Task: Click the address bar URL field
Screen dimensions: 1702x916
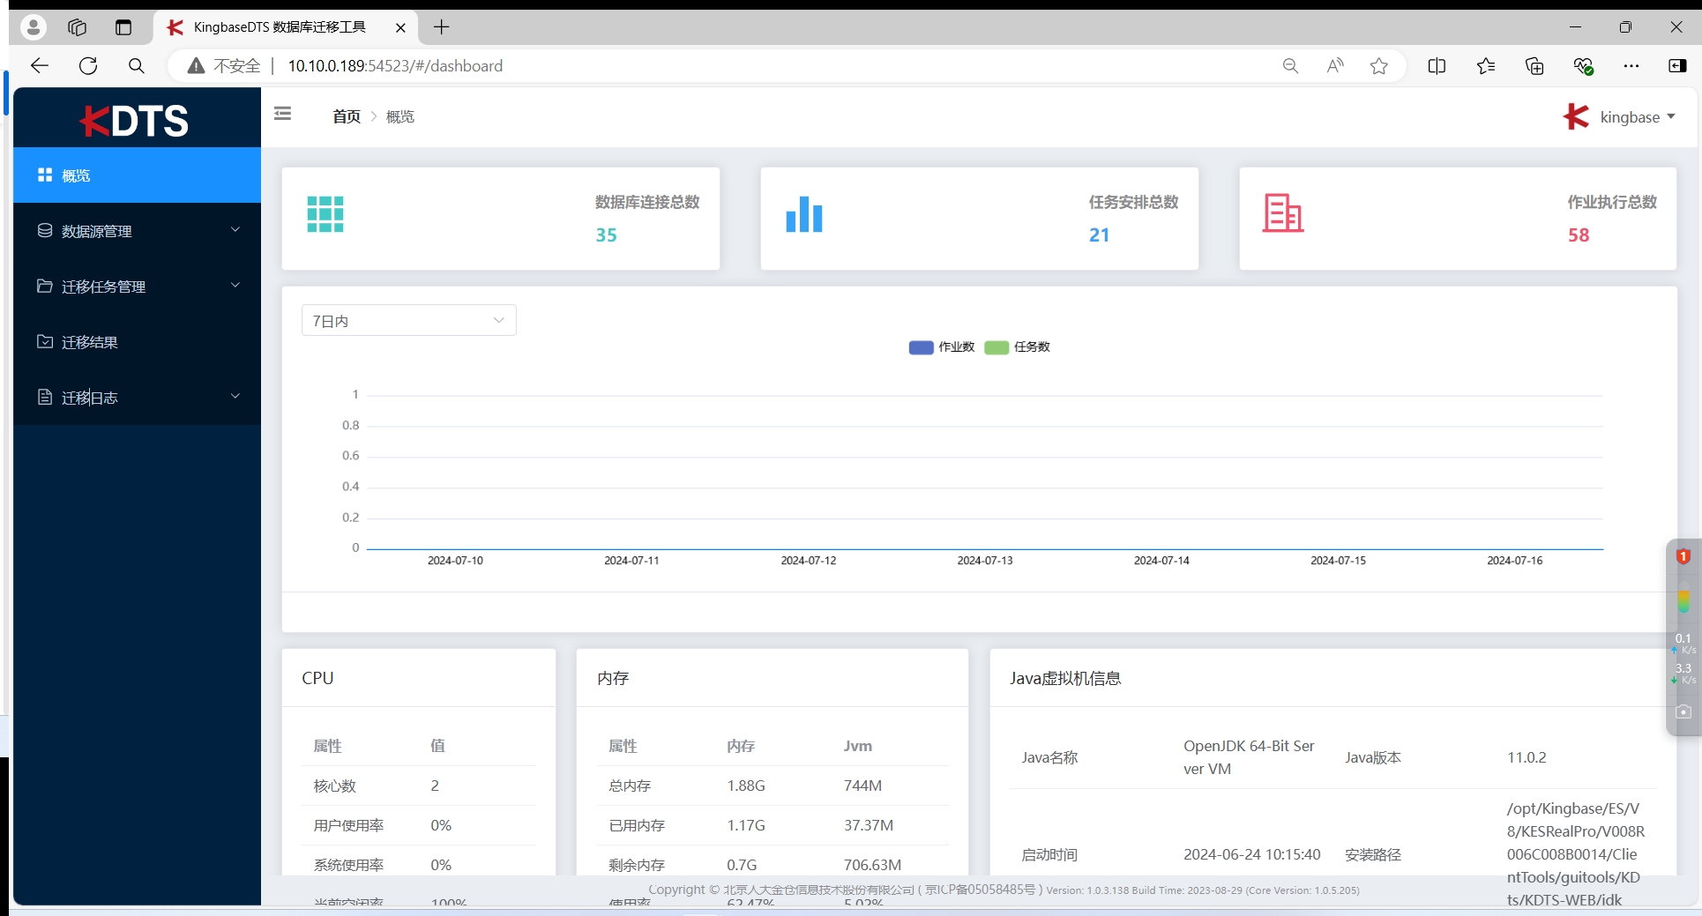Action: [723, 66]
